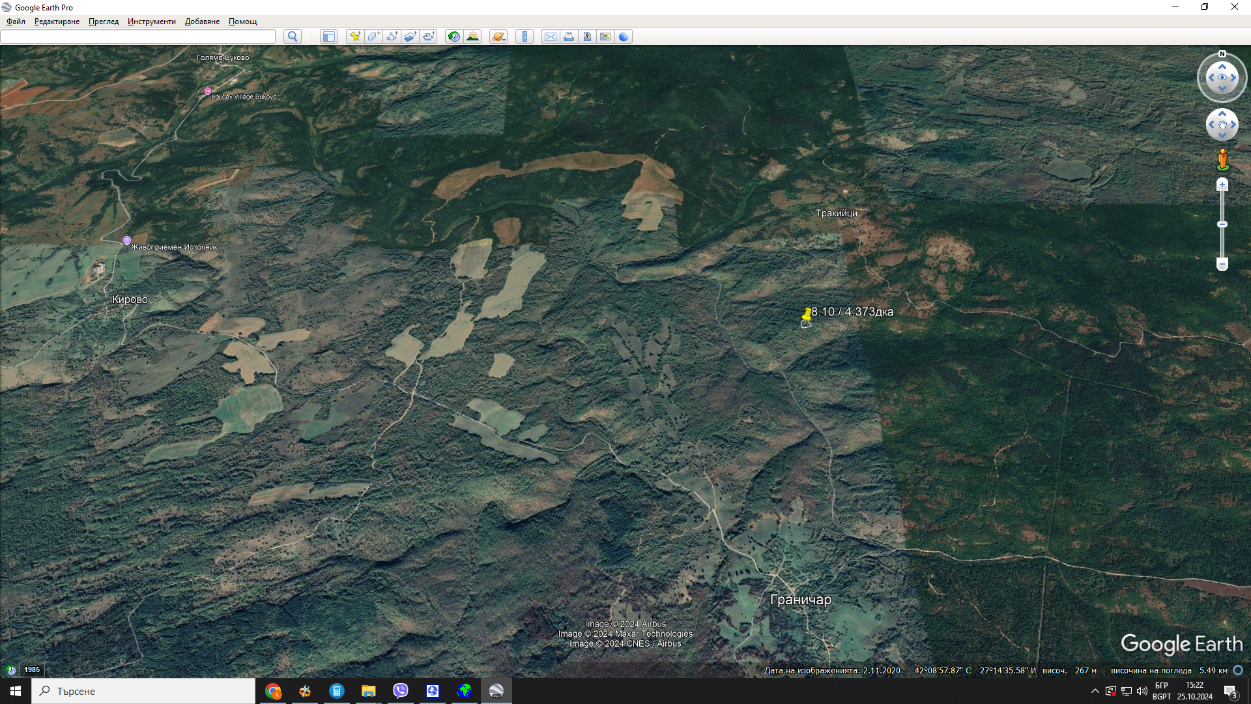
Task: Open the Добавяне menu
Action: pyautogui.click(x=202, y=22)
